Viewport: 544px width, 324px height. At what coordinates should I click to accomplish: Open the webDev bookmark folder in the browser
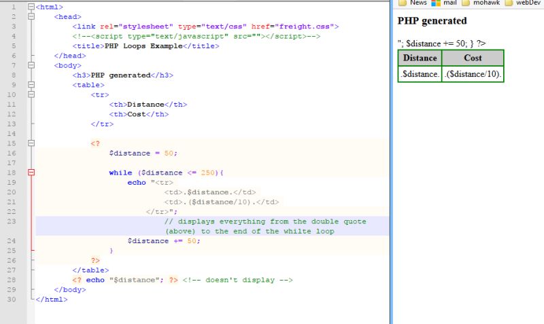(522, 3)
